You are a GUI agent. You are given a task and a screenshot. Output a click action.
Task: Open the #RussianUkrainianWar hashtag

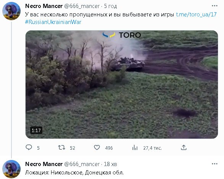[53, 22]
